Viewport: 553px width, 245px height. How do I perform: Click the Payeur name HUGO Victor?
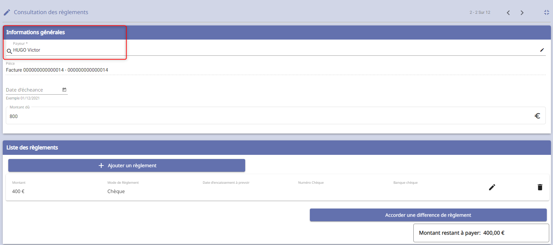point(27,50)
